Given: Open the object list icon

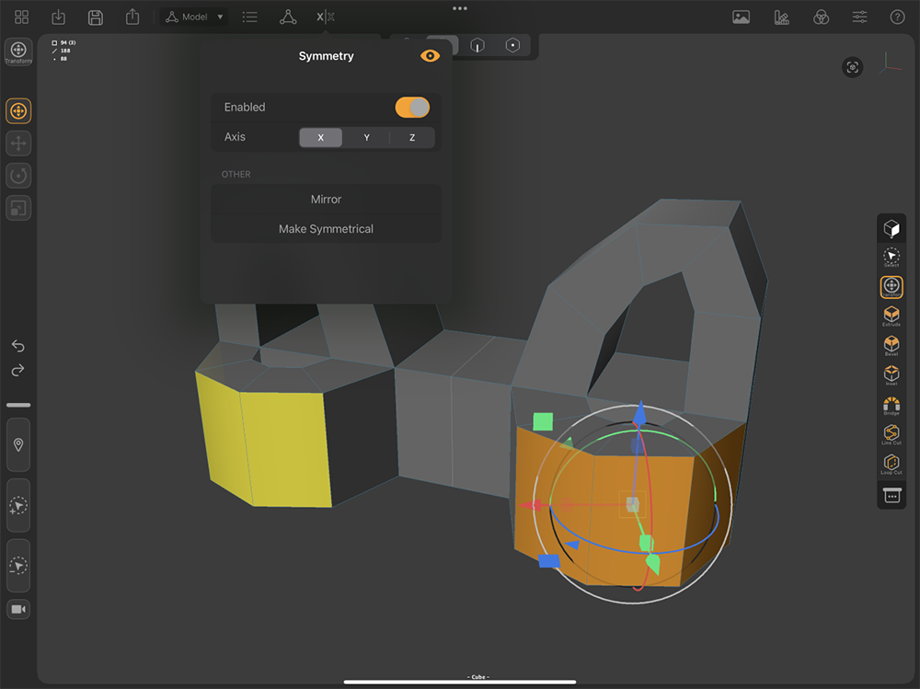Looking at the screenshot, I should pyautogui.click(x=250, y=17).
